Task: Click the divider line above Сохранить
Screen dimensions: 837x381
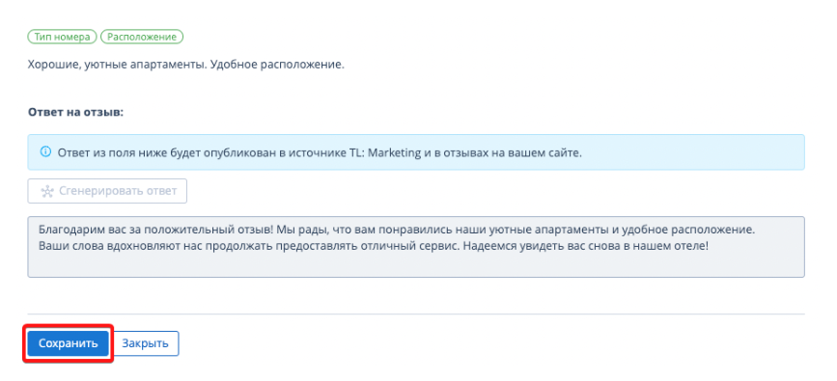Action: point(416,313)
